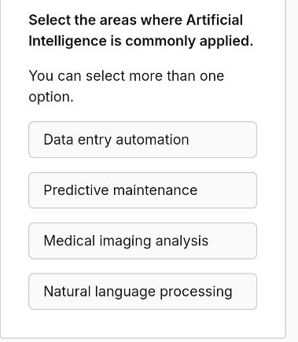The width and height of the screenshot is (298, 342).
Task: Choose the first answer about data entry
Action: point(142,139)
